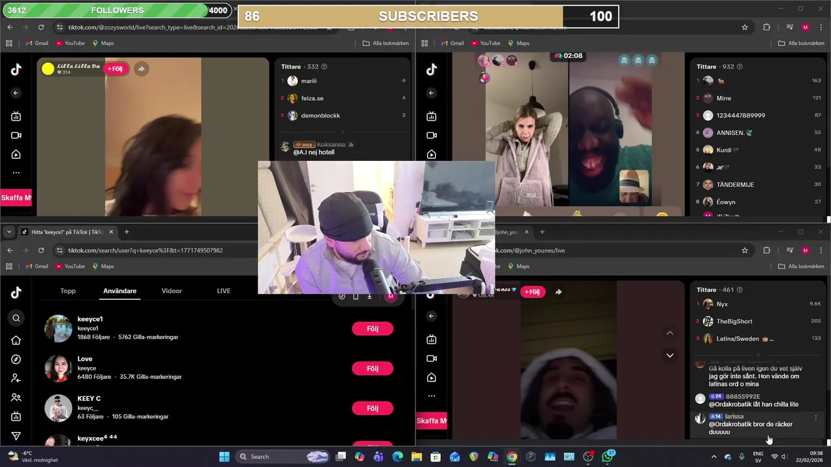Open LIVE feed icon in zozysworld sidebar
The image size is (831, 467).
tap(16, 116)
